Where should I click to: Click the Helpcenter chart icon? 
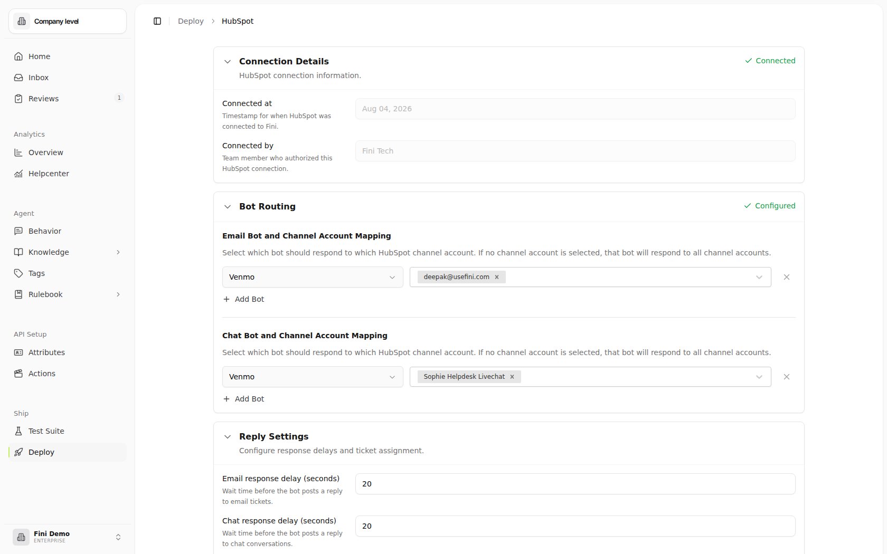tap(18, 174)
